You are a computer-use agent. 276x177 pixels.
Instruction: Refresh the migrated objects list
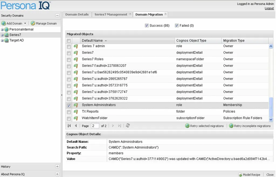(128, 126)
